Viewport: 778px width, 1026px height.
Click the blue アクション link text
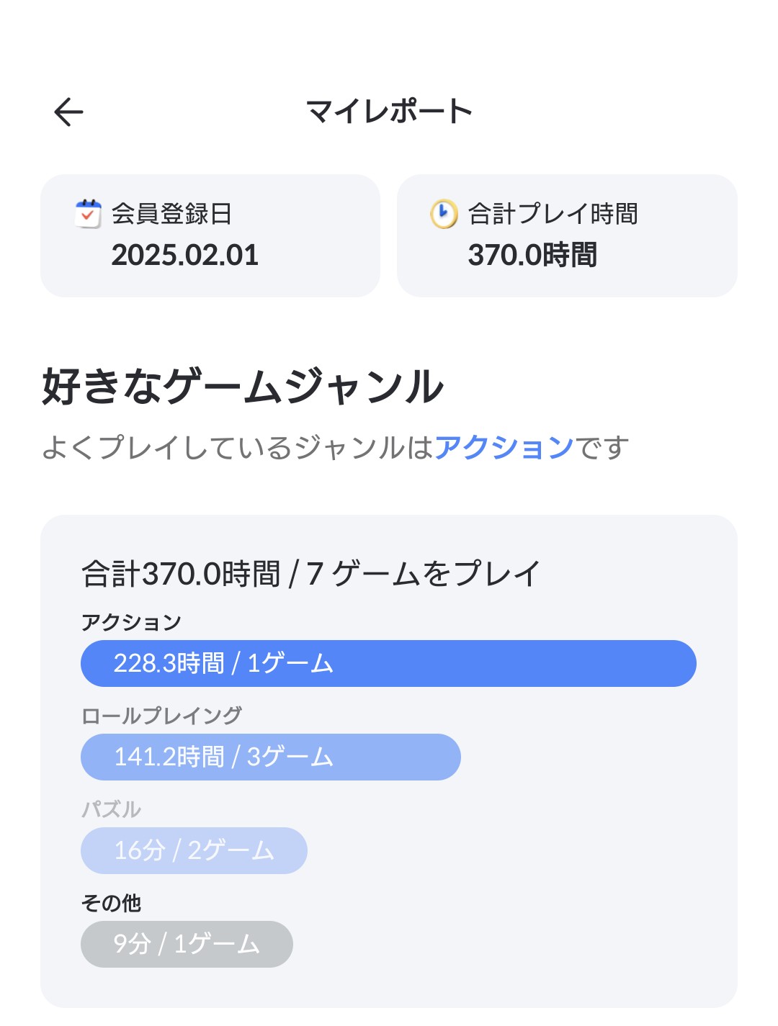click(504, 447)
